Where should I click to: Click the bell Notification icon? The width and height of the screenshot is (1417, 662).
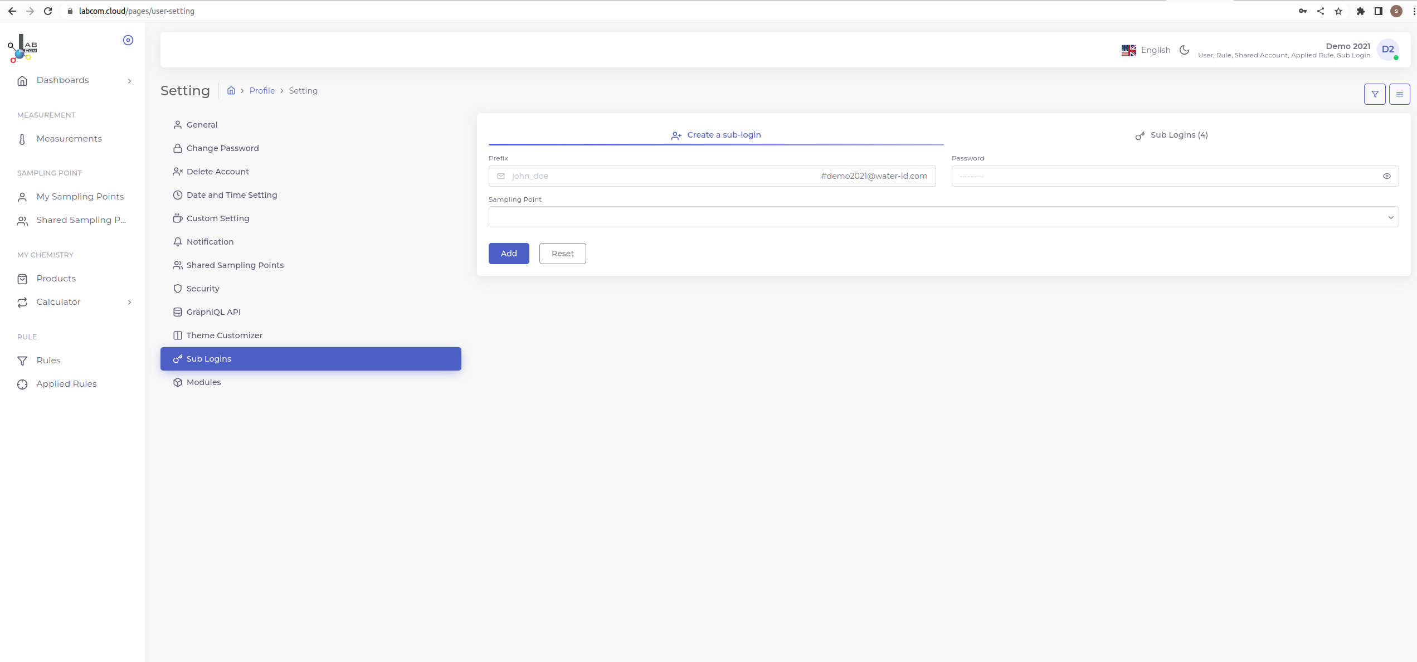tap(178, 242)
